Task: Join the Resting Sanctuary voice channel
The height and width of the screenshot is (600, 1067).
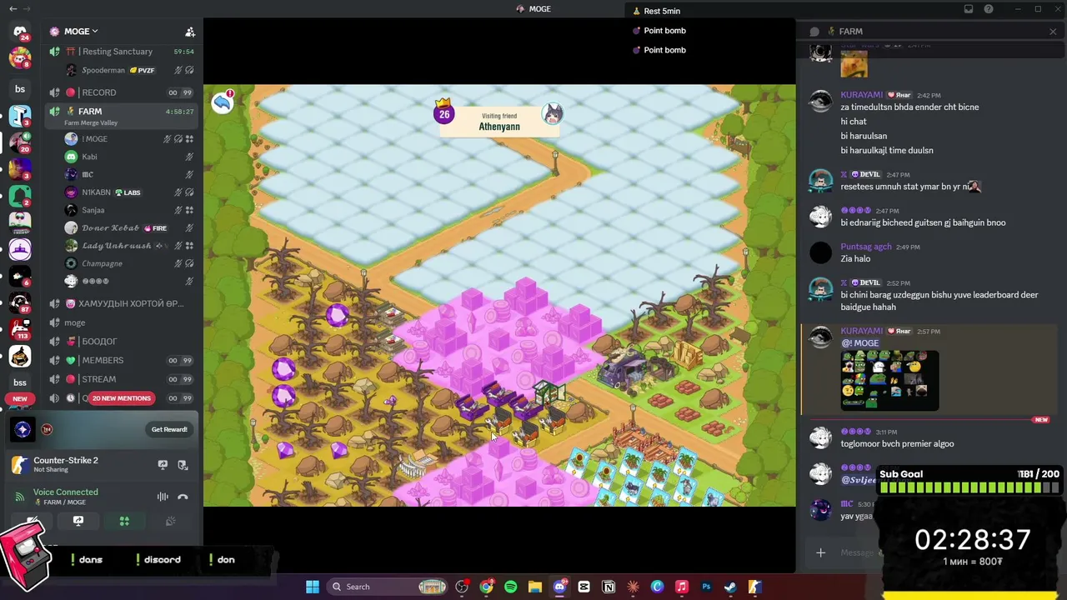Action: [123, 52]
